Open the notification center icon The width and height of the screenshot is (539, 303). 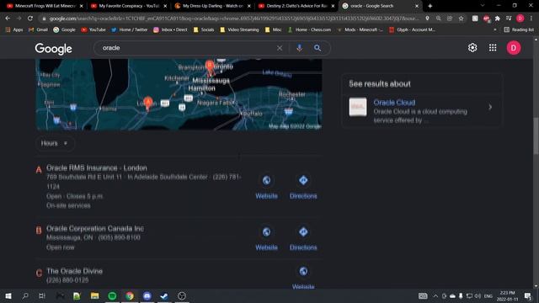[x=528, y=295]
